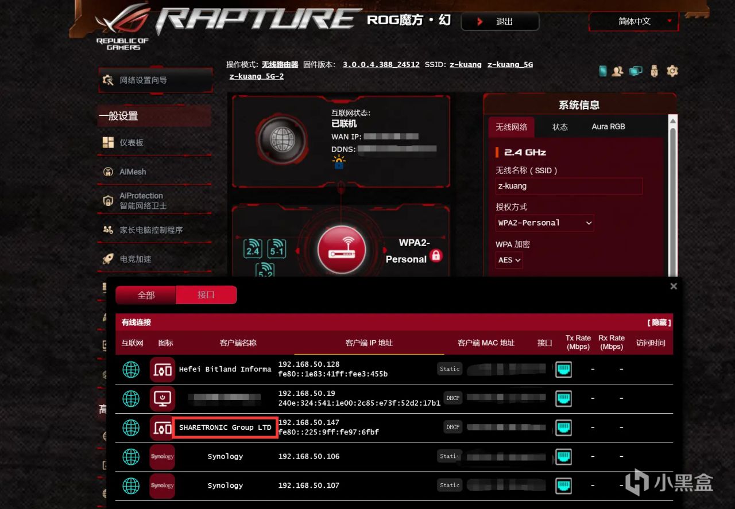Viewport: 735px width, 509px height.
Task: Open the guest network users icon
Action: (x=618, y=71)
